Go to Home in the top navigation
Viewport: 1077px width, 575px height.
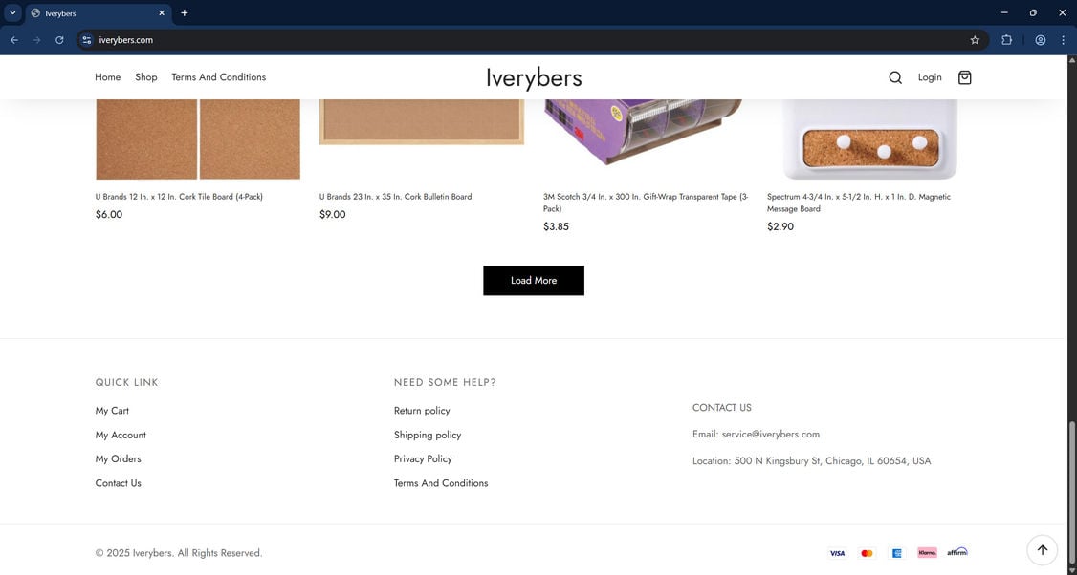click(x=108, y=77)
